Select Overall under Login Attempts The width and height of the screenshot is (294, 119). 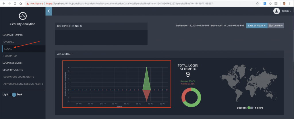tap(9, 42)
